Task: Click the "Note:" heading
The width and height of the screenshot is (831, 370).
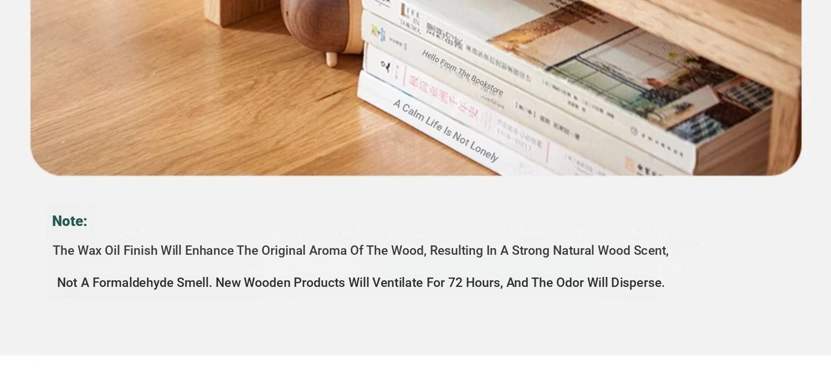Action: click(69, 221)
